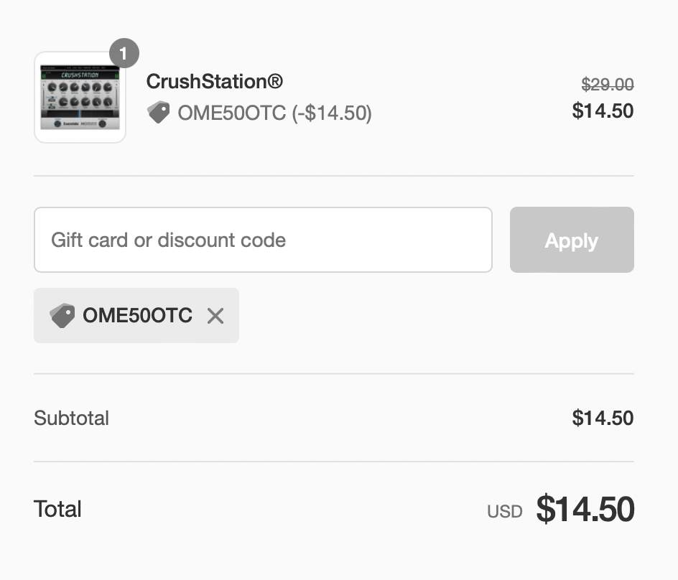Viewport: 678px width, 580px height.
Task: Click the USD currency label
Action: (x=505, y=512)
